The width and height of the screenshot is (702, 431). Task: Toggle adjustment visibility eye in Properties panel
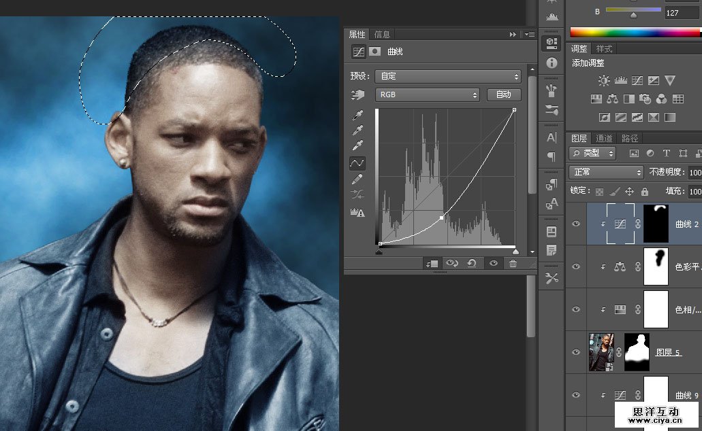(493, 264)
